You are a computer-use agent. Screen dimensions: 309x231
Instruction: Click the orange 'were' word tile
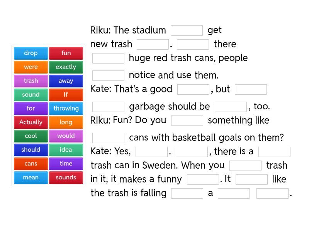(x=31, y=67)
